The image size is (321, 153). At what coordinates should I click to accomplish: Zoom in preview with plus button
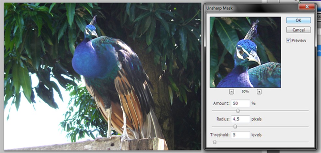click(259, 92)
